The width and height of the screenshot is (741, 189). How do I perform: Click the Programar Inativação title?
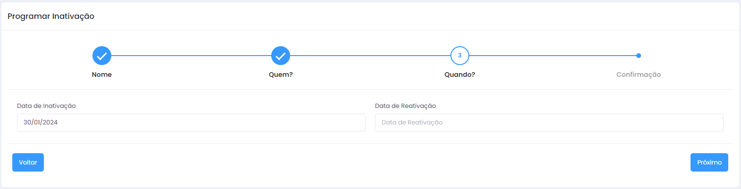pyautogui.click(x=51, y=16)
